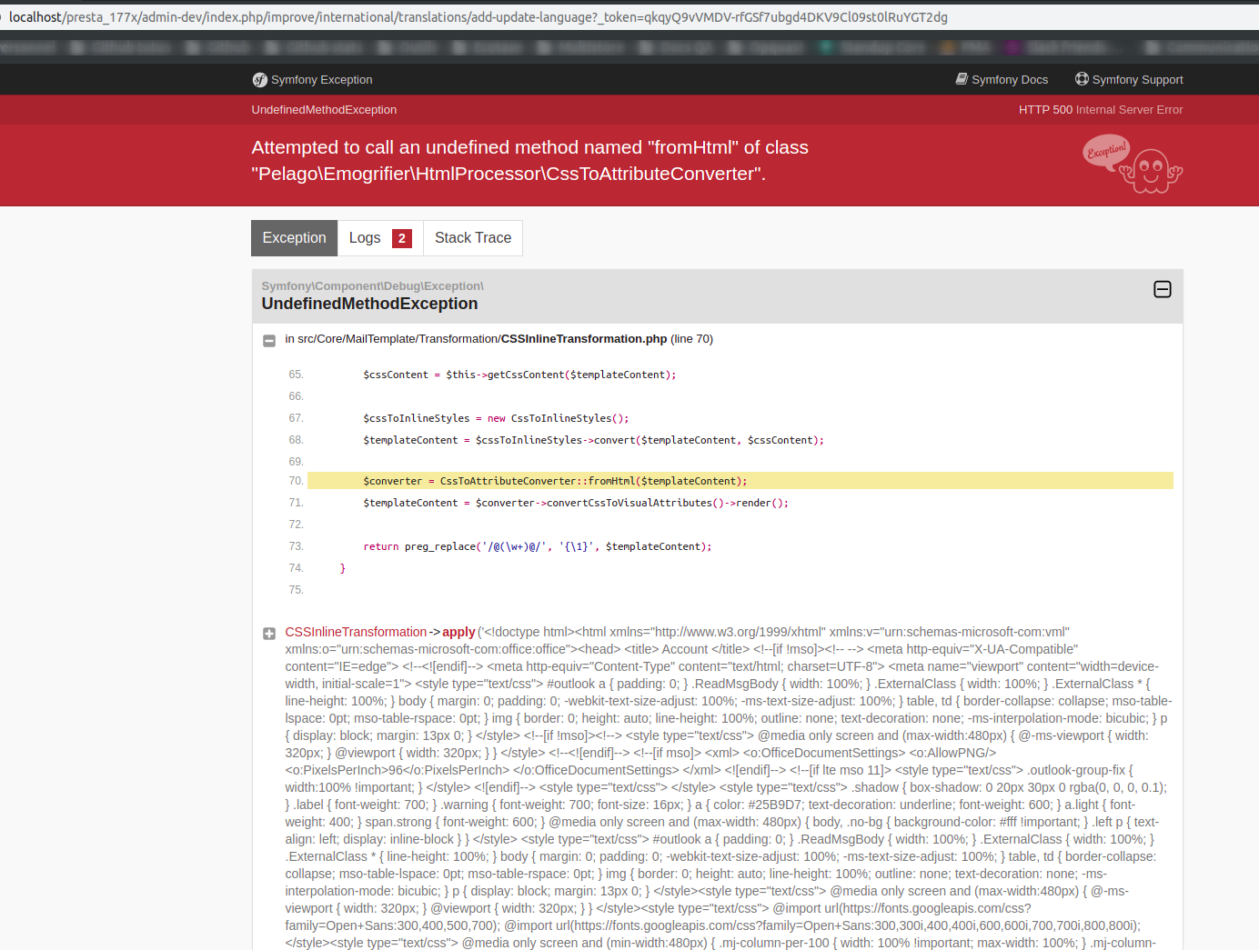Collapse the UndefinedMethodException panel with the minus button

click(x=1163, y=289)
